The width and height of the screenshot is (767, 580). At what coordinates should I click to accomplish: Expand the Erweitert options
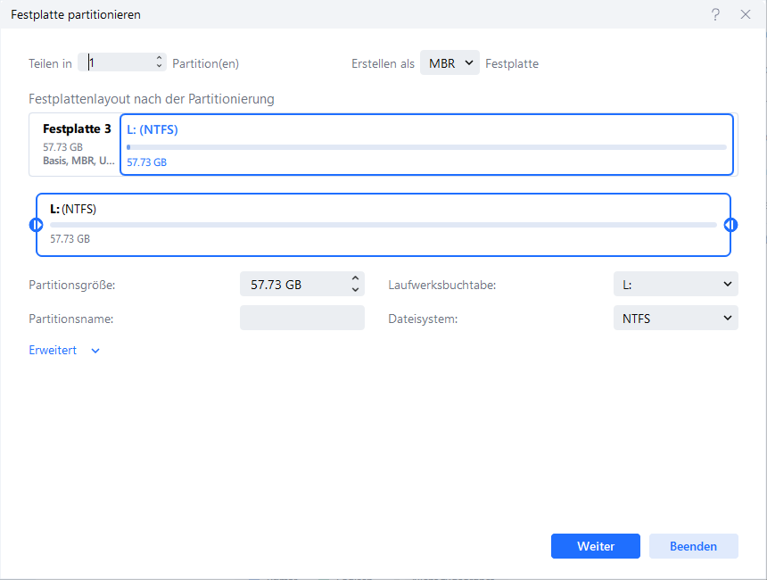click(64, 351)
